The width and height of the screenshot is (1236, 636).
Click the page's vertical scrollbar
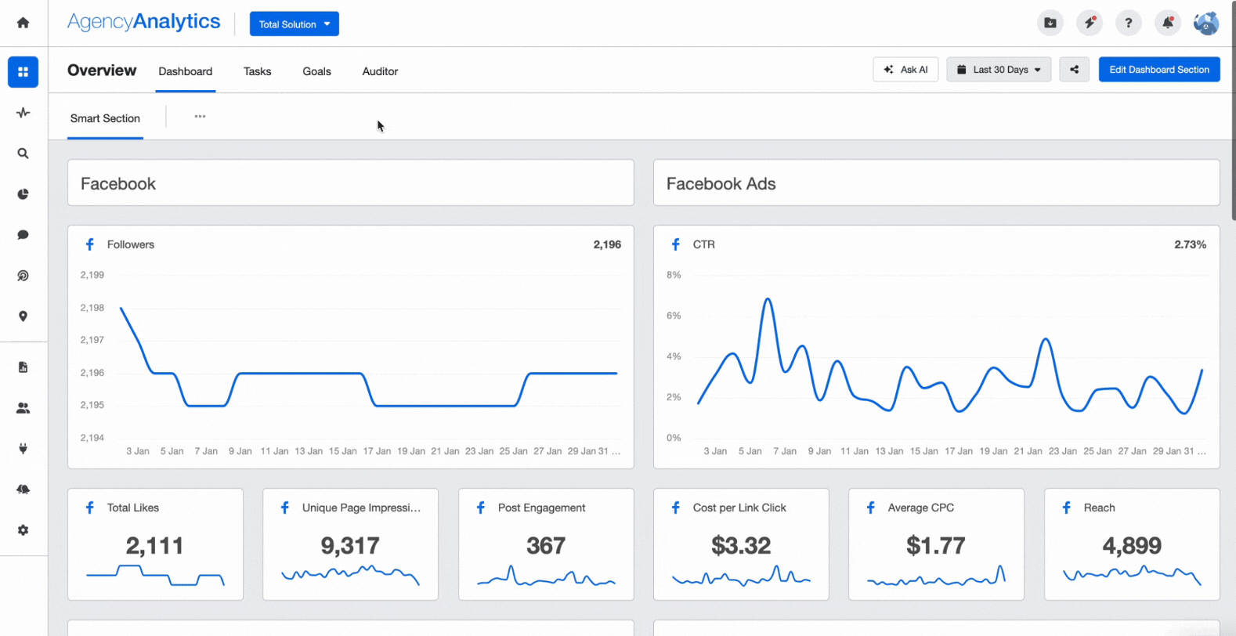point(1232,110)
